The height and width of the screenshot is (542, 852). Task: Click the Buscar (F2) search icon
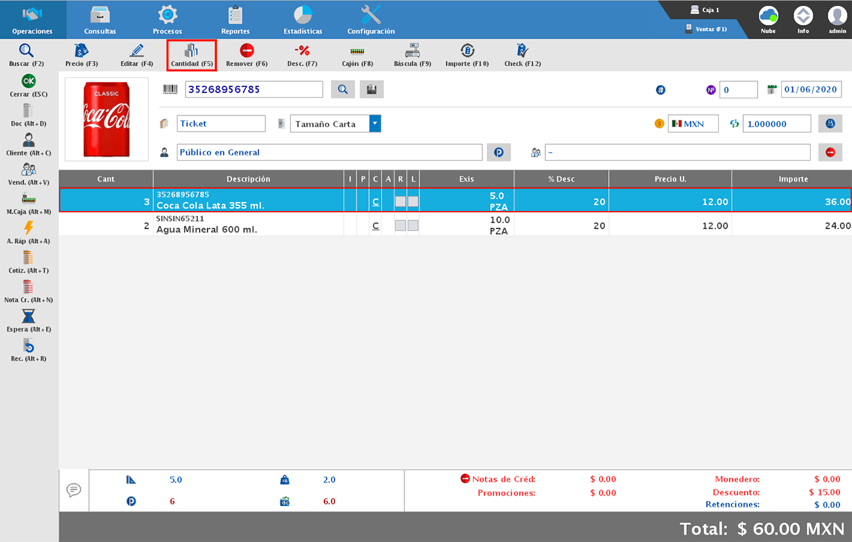point(26,51)
